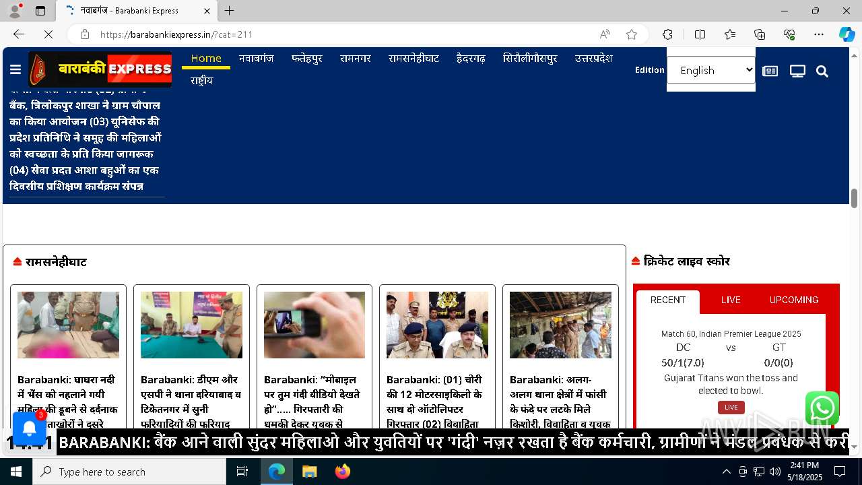The image size is (862, 485).
Task: Click the browser back arrow
Action: coord(19,34)
